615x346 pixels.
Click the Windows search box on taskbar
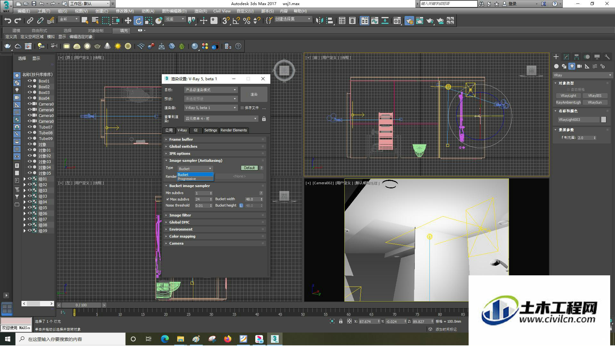[x=70, y=339]
